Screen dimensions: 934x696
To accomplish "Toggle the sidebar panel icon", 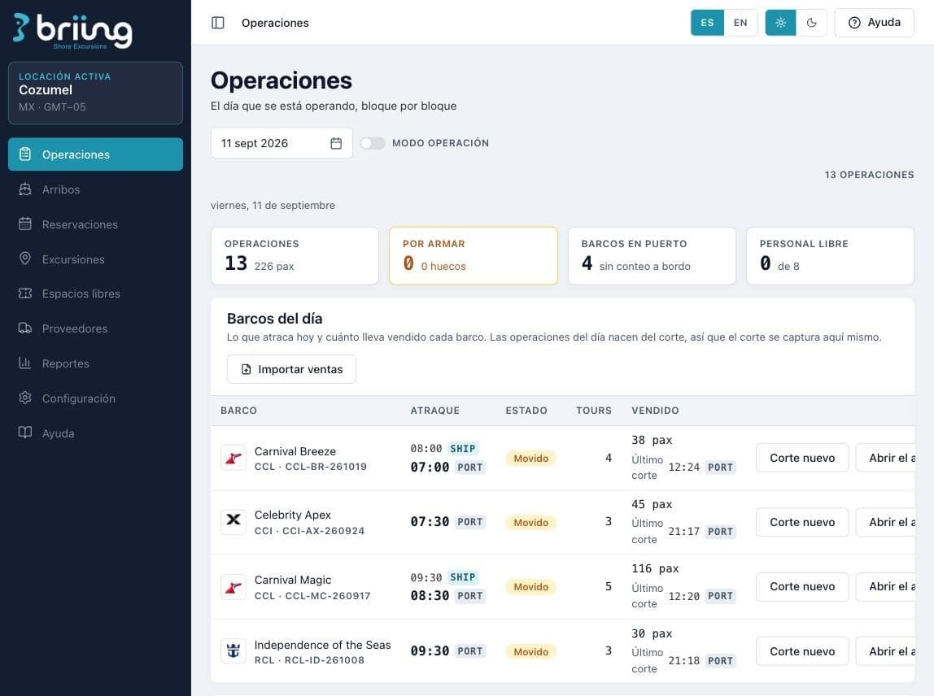I will click(x=218, y=23).
